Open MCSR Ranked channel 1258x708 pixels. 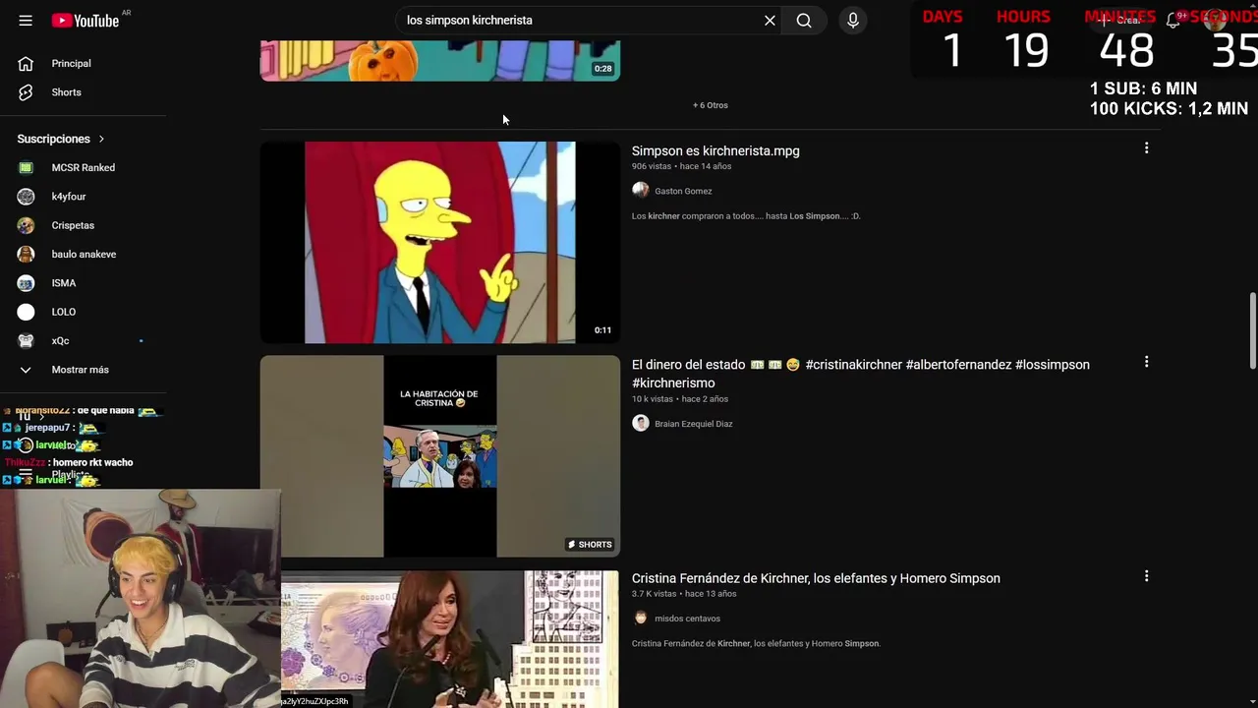tap(84, 168)
